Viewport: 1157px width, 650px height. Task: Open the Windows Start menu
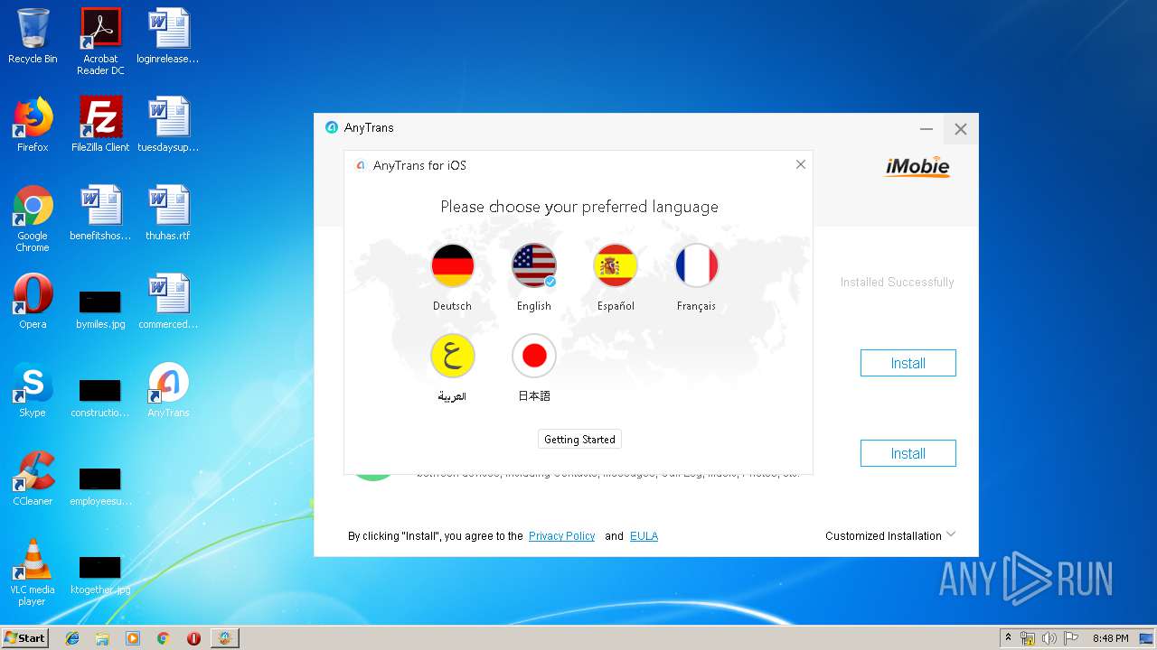24,637
